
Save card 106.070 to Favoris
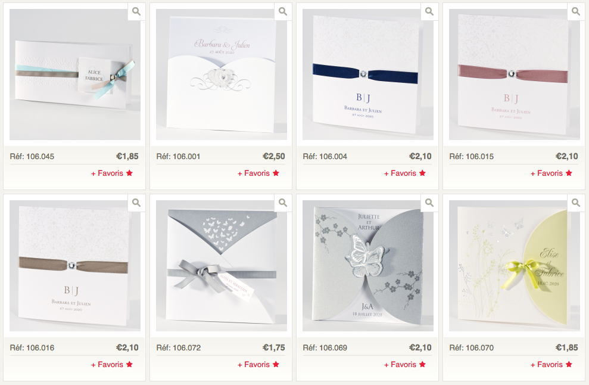tap(551, 365)
